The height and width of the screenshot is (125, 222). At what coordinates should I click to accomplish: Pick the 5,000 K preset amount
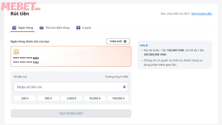point(72,98)
